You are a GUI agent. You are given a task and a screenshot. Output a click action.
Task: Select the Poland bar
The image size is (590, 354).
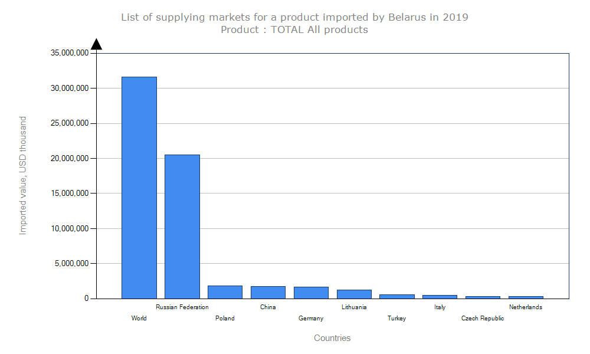pos(225,292)
